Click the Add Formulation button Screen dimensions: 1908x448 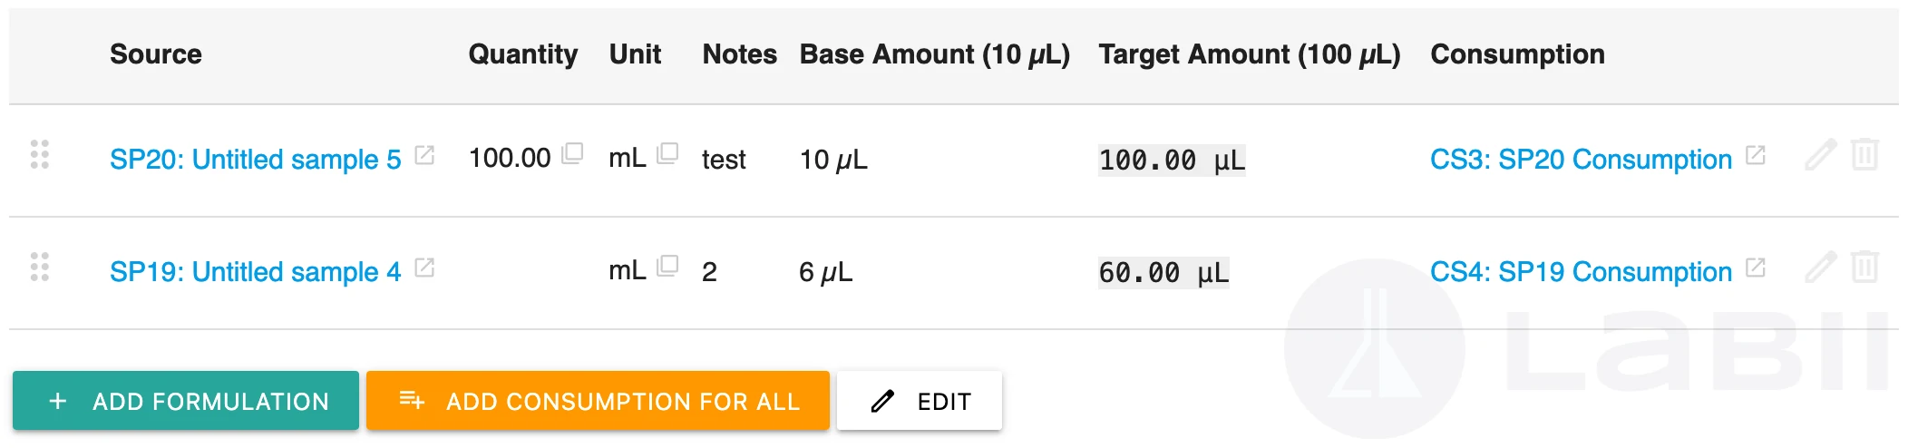coord(186,401)
